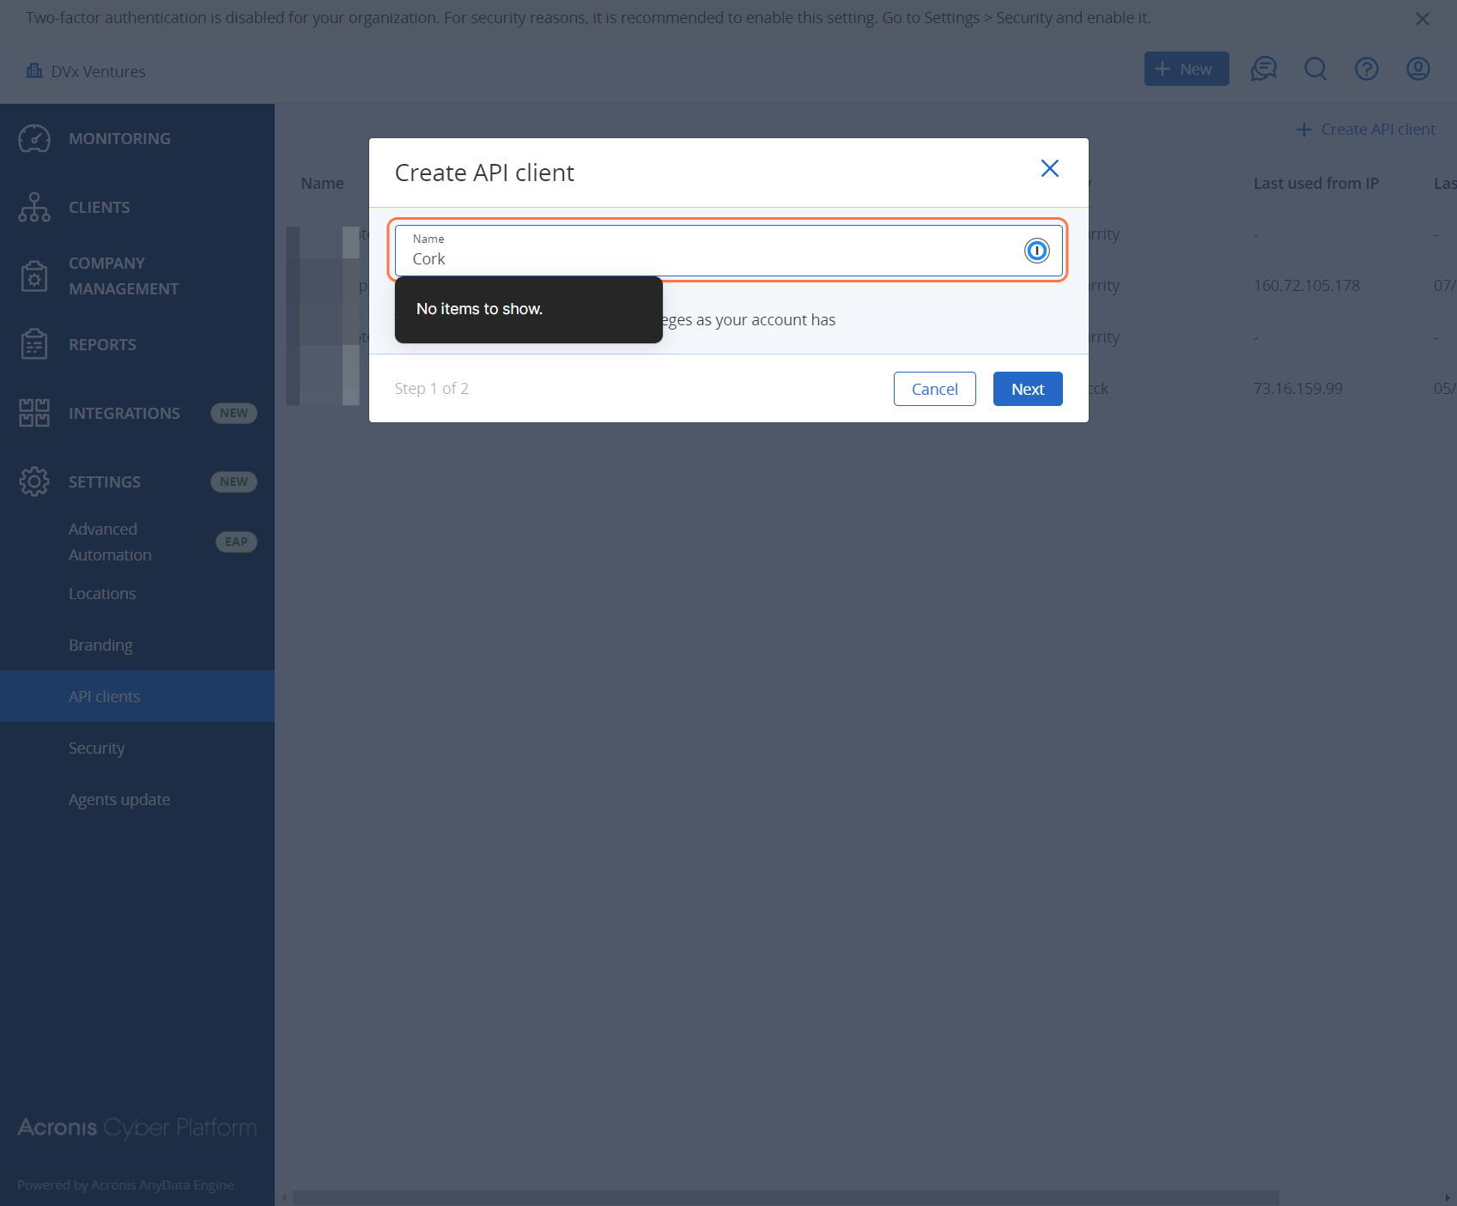1457x1206 pixels.
Task: Open the search magnifier icon
Action: [1315, 69]
